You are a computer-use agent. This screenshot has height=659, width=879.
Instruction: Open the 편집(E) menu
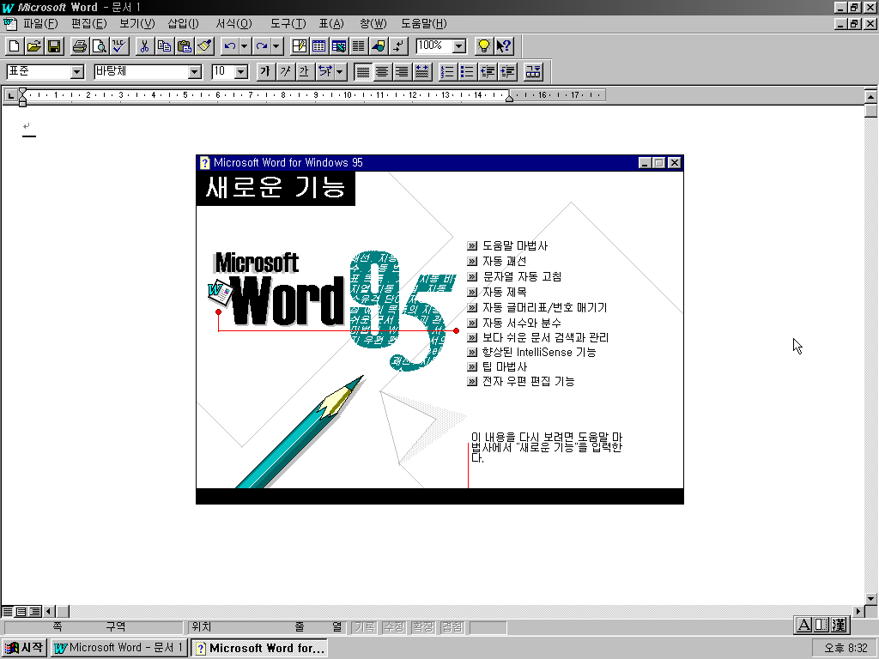88,23
